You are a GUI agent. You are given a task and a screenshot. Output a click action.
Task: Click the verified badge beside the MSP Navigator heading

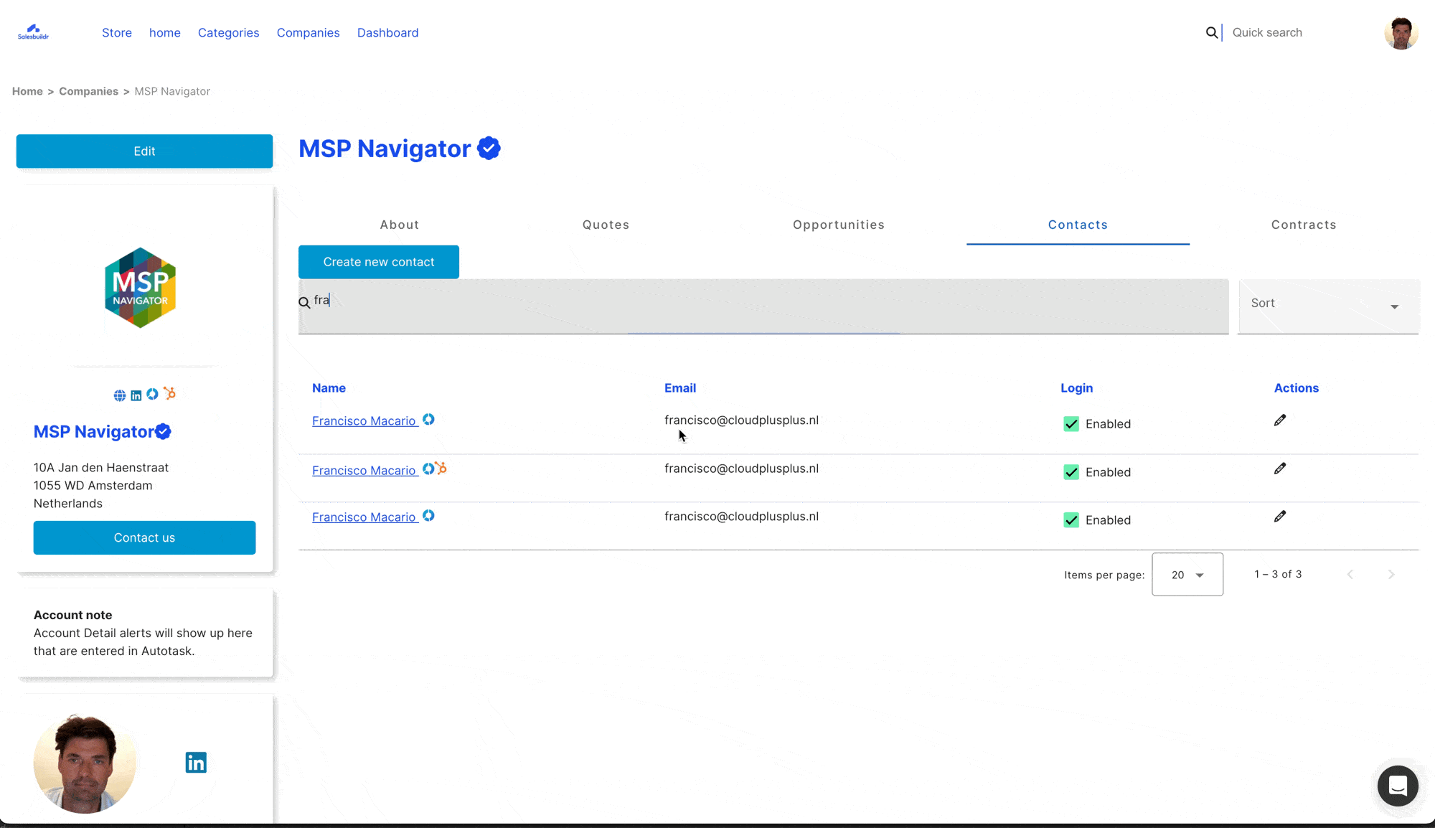coord(489,149)
